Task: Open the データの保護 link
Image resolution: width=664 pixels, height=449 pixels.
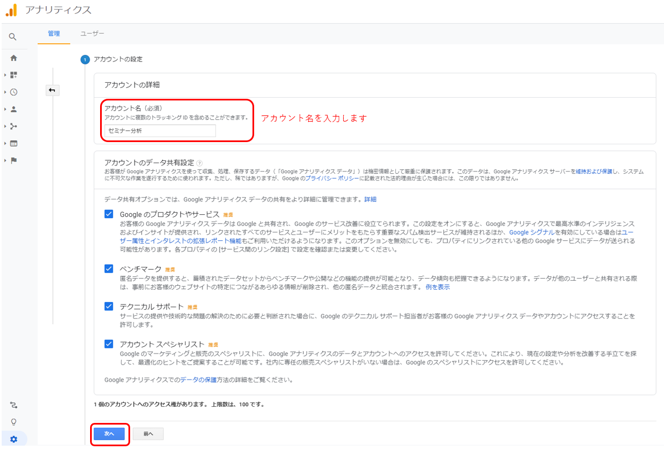Action: coord(198,380)
